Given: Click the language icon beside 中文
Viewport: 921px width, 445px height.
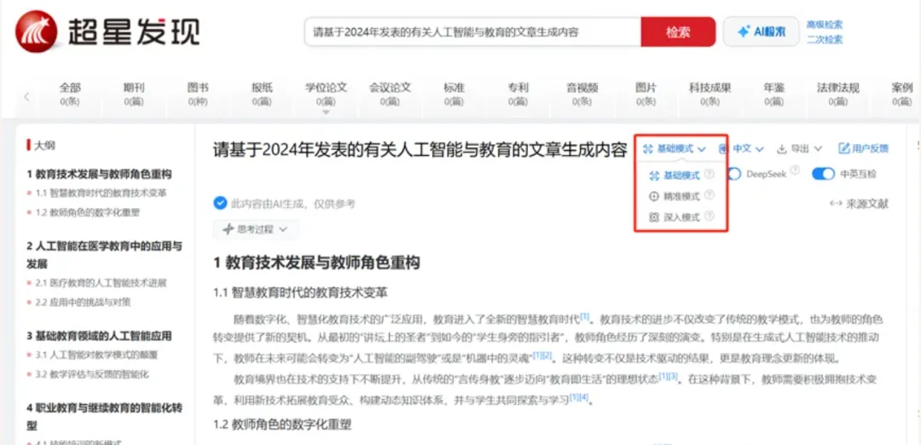Looking at the screenshot, I should point(723,149).
